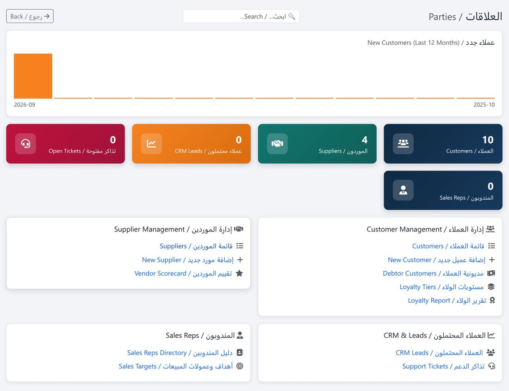Open Vendor Scorecard link
This screenshot has height=391, width=509.
coord(183,273)
